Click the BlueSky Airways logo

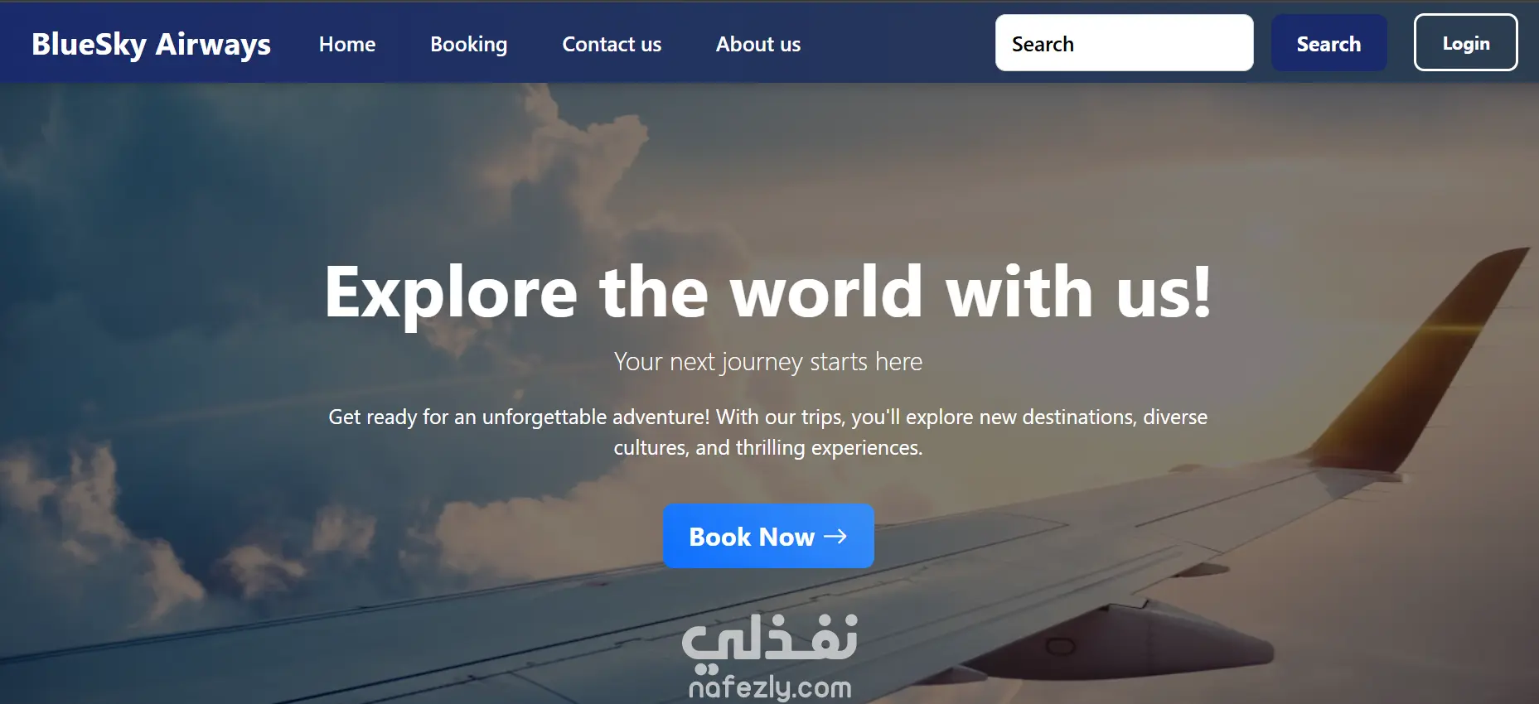(x=151, y=44)
